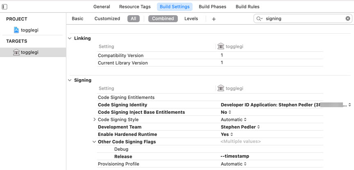Clear the signing search field
This screenshot has width=354, height=170.
347,18
